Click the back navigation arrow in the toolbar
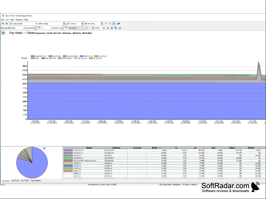The image size is (266, 199). (3, 24)
